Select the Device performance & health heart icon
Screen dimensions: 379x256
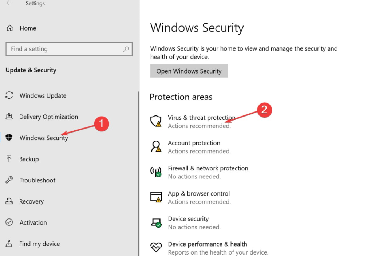pos(156,247)
